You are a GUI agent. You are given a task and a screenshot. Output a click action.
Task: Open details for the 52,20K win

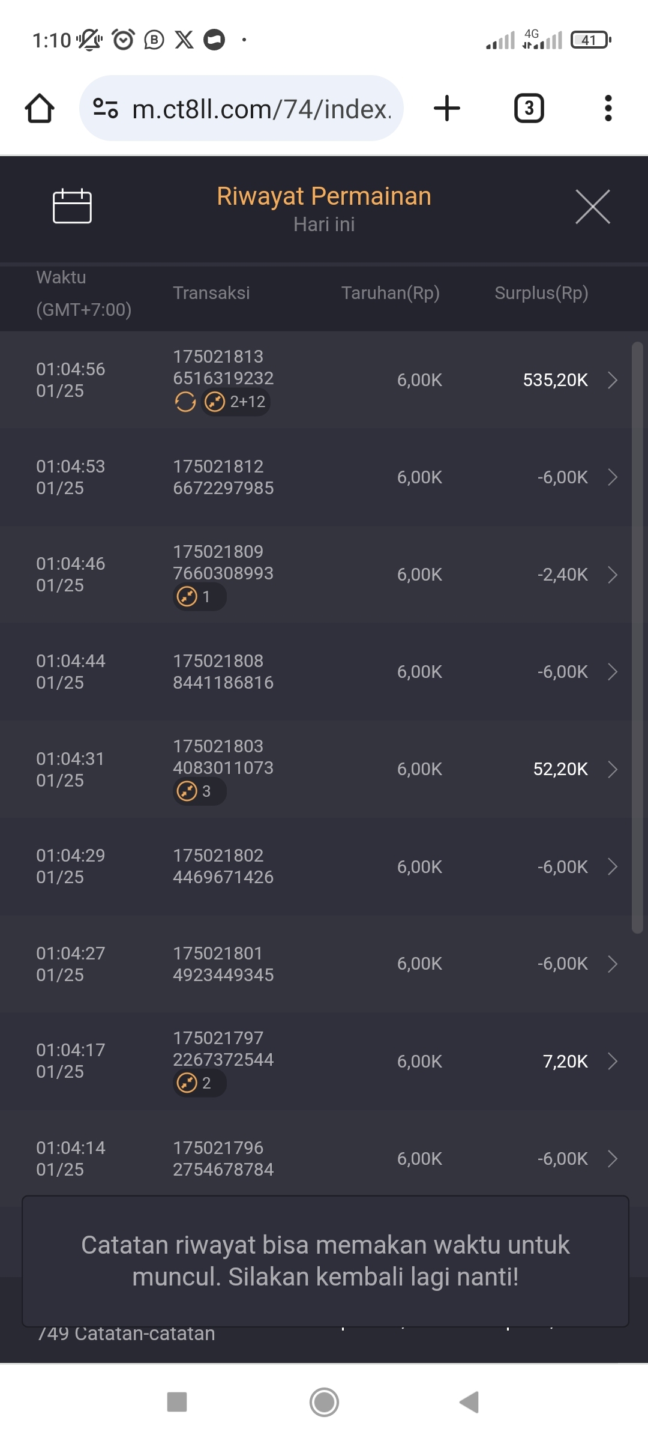pyautogui.click(x=612, y=769)
